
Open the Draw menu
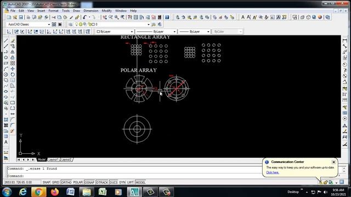[x=76, y=11]
